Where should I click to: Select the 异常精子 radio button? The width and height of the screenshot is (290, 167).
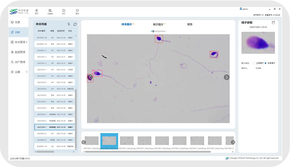coord(266,63)
